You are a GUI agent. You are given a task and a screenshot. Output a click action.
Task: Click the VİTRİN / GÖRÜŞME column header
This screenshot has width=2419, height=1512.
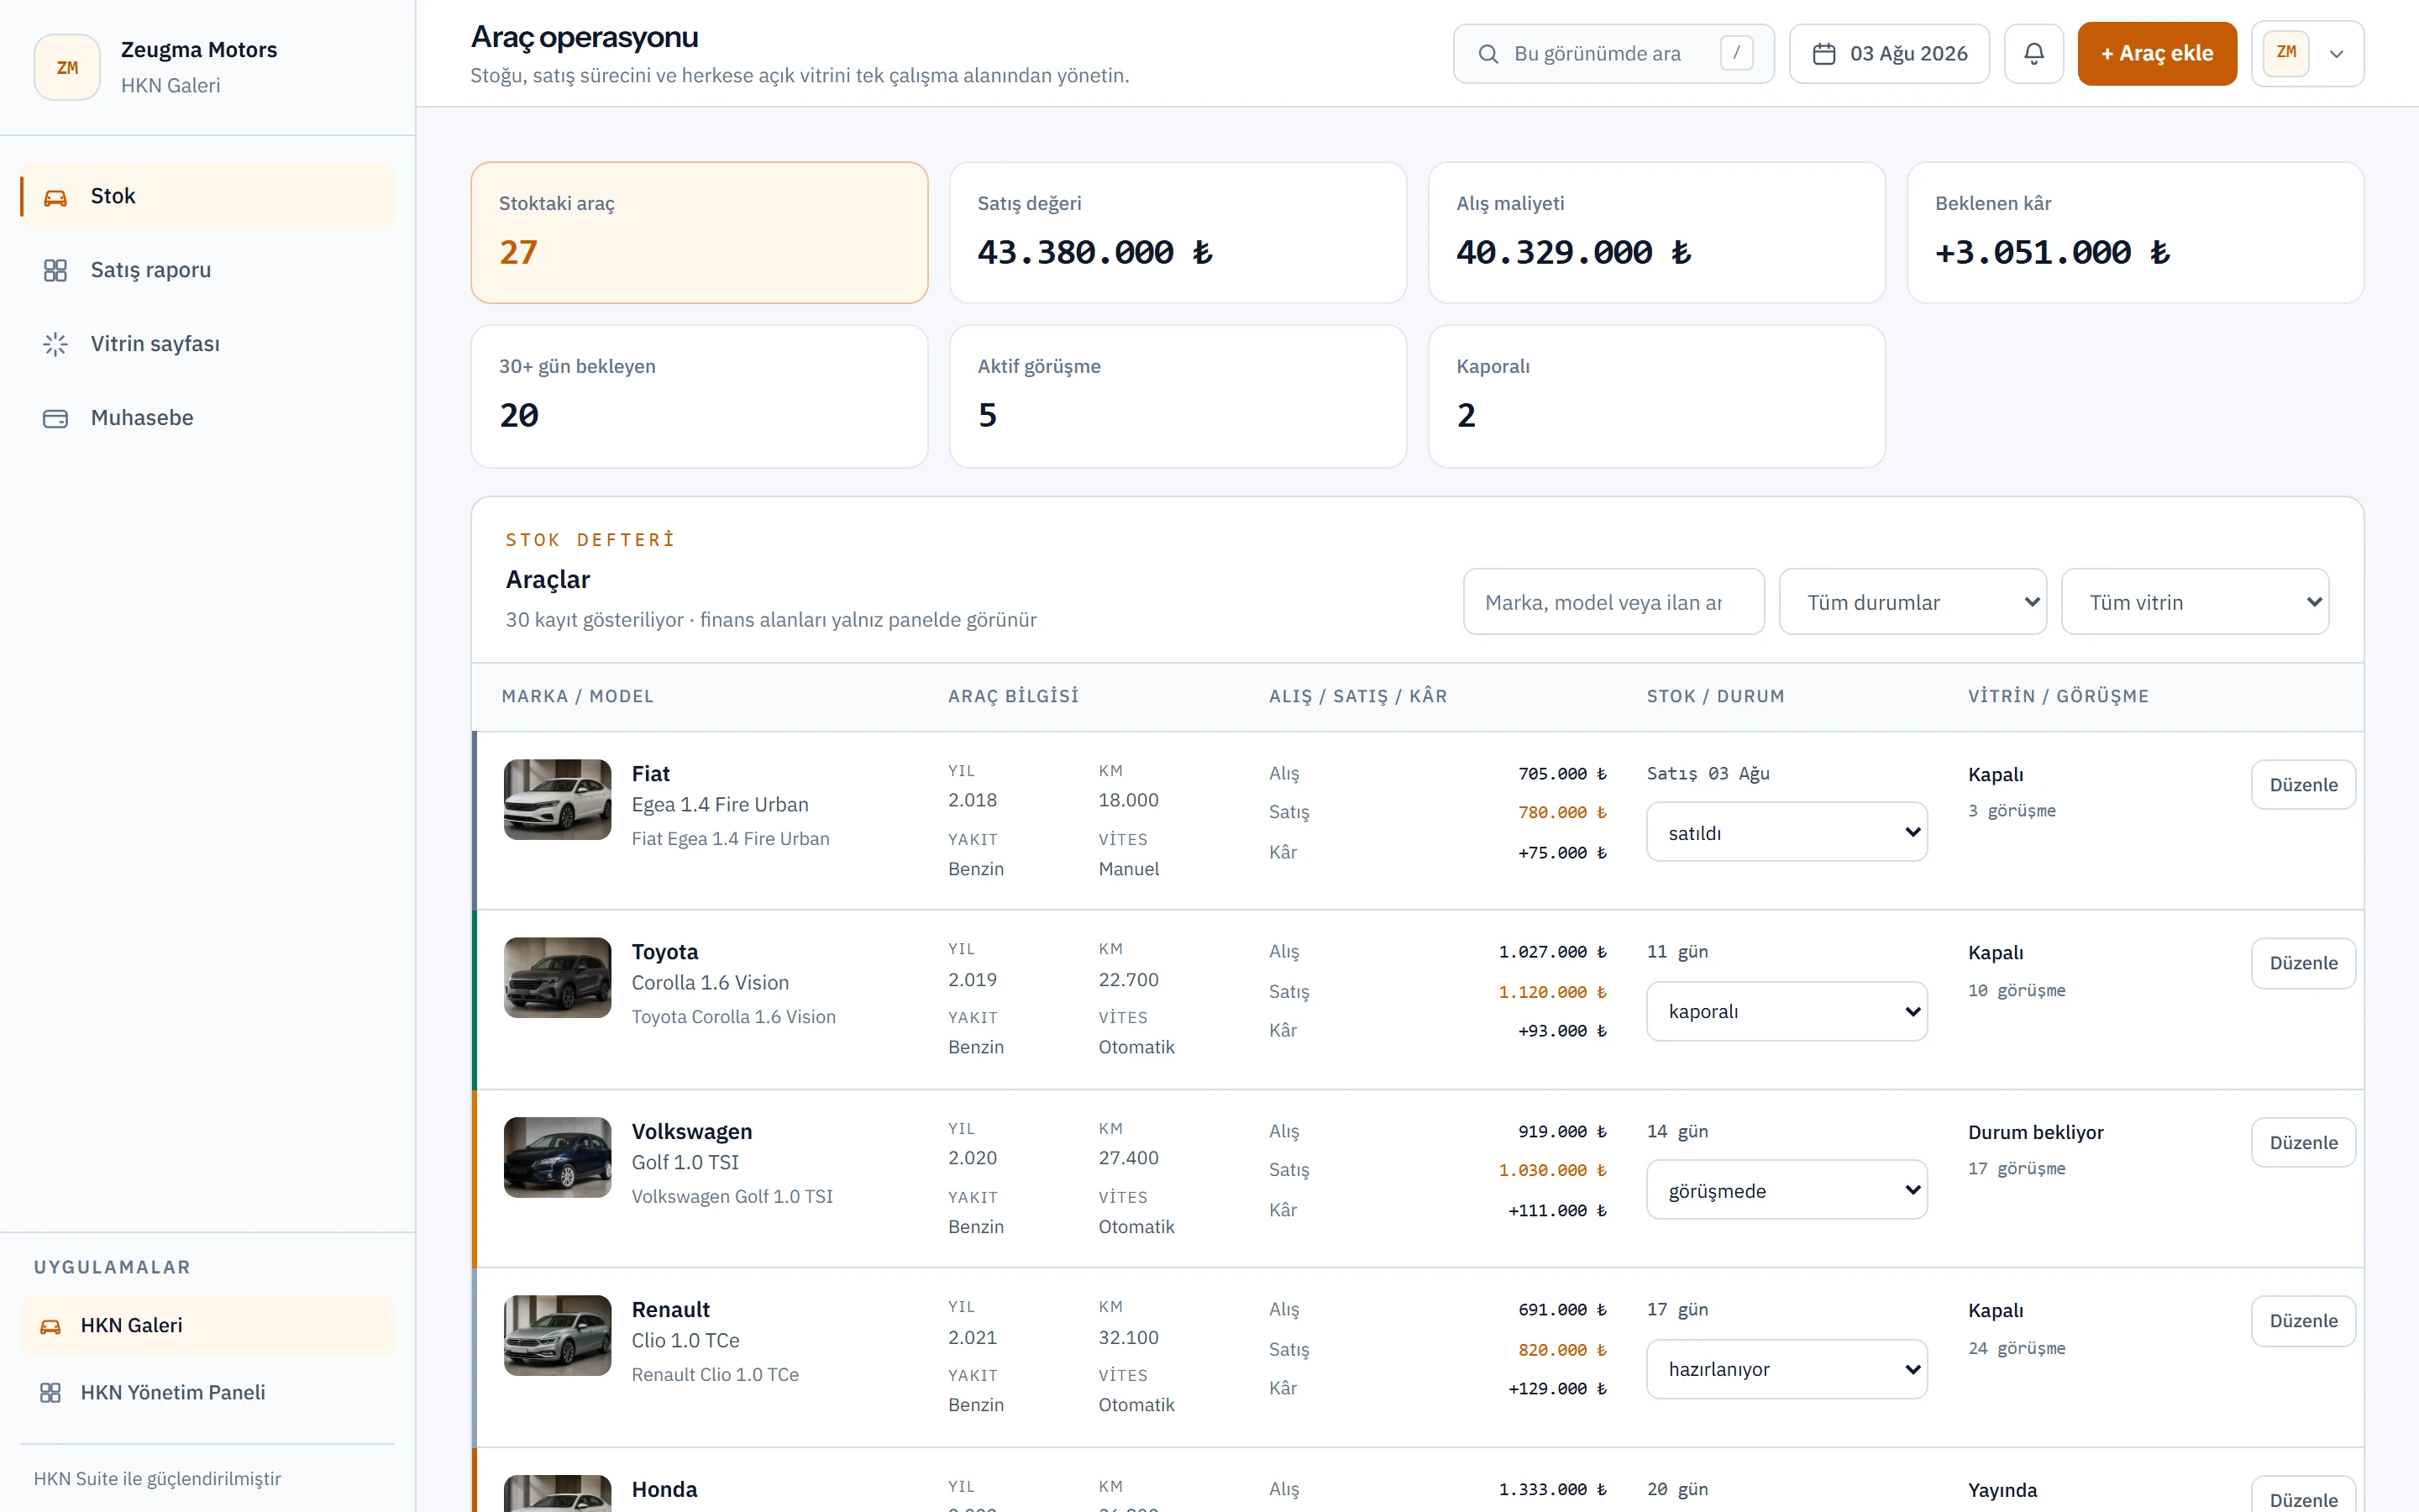(x=2058, y=697)
